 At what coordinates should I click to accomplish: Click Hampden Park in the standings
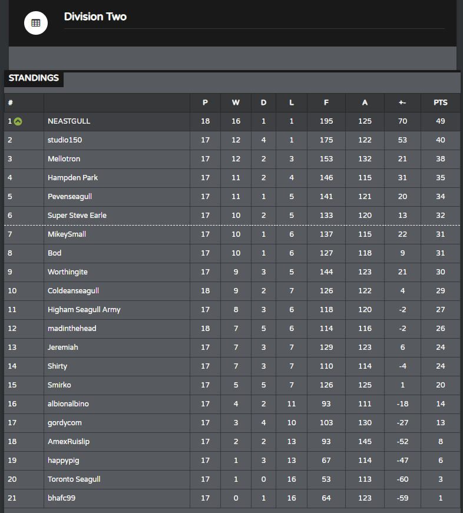click(x=72, y=178)
